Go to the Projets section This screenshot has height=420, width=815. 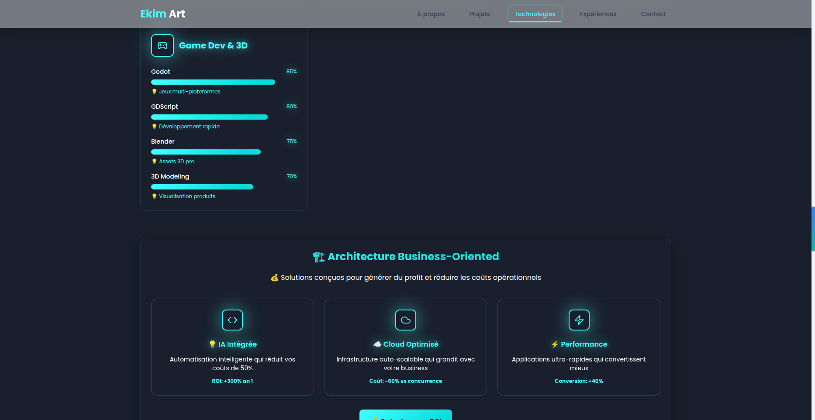pos(480,14)
